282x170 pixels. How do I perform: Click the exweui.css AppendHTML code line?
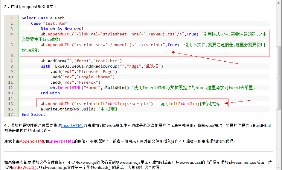(x=144, y=37)
